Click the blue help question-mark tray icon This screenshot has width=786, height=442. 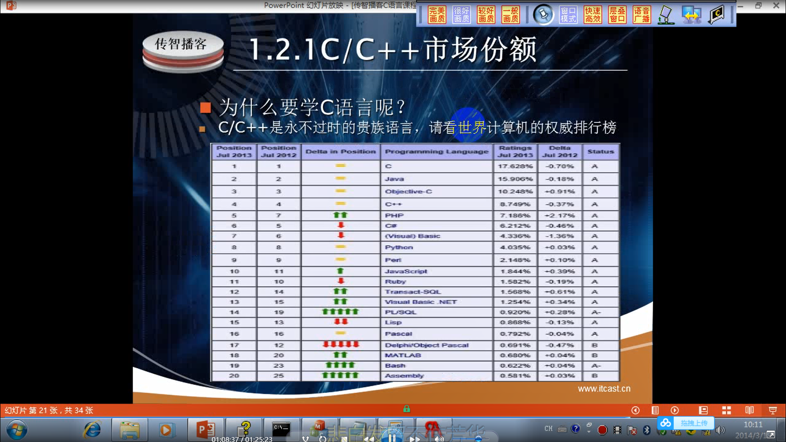point(575,428)
